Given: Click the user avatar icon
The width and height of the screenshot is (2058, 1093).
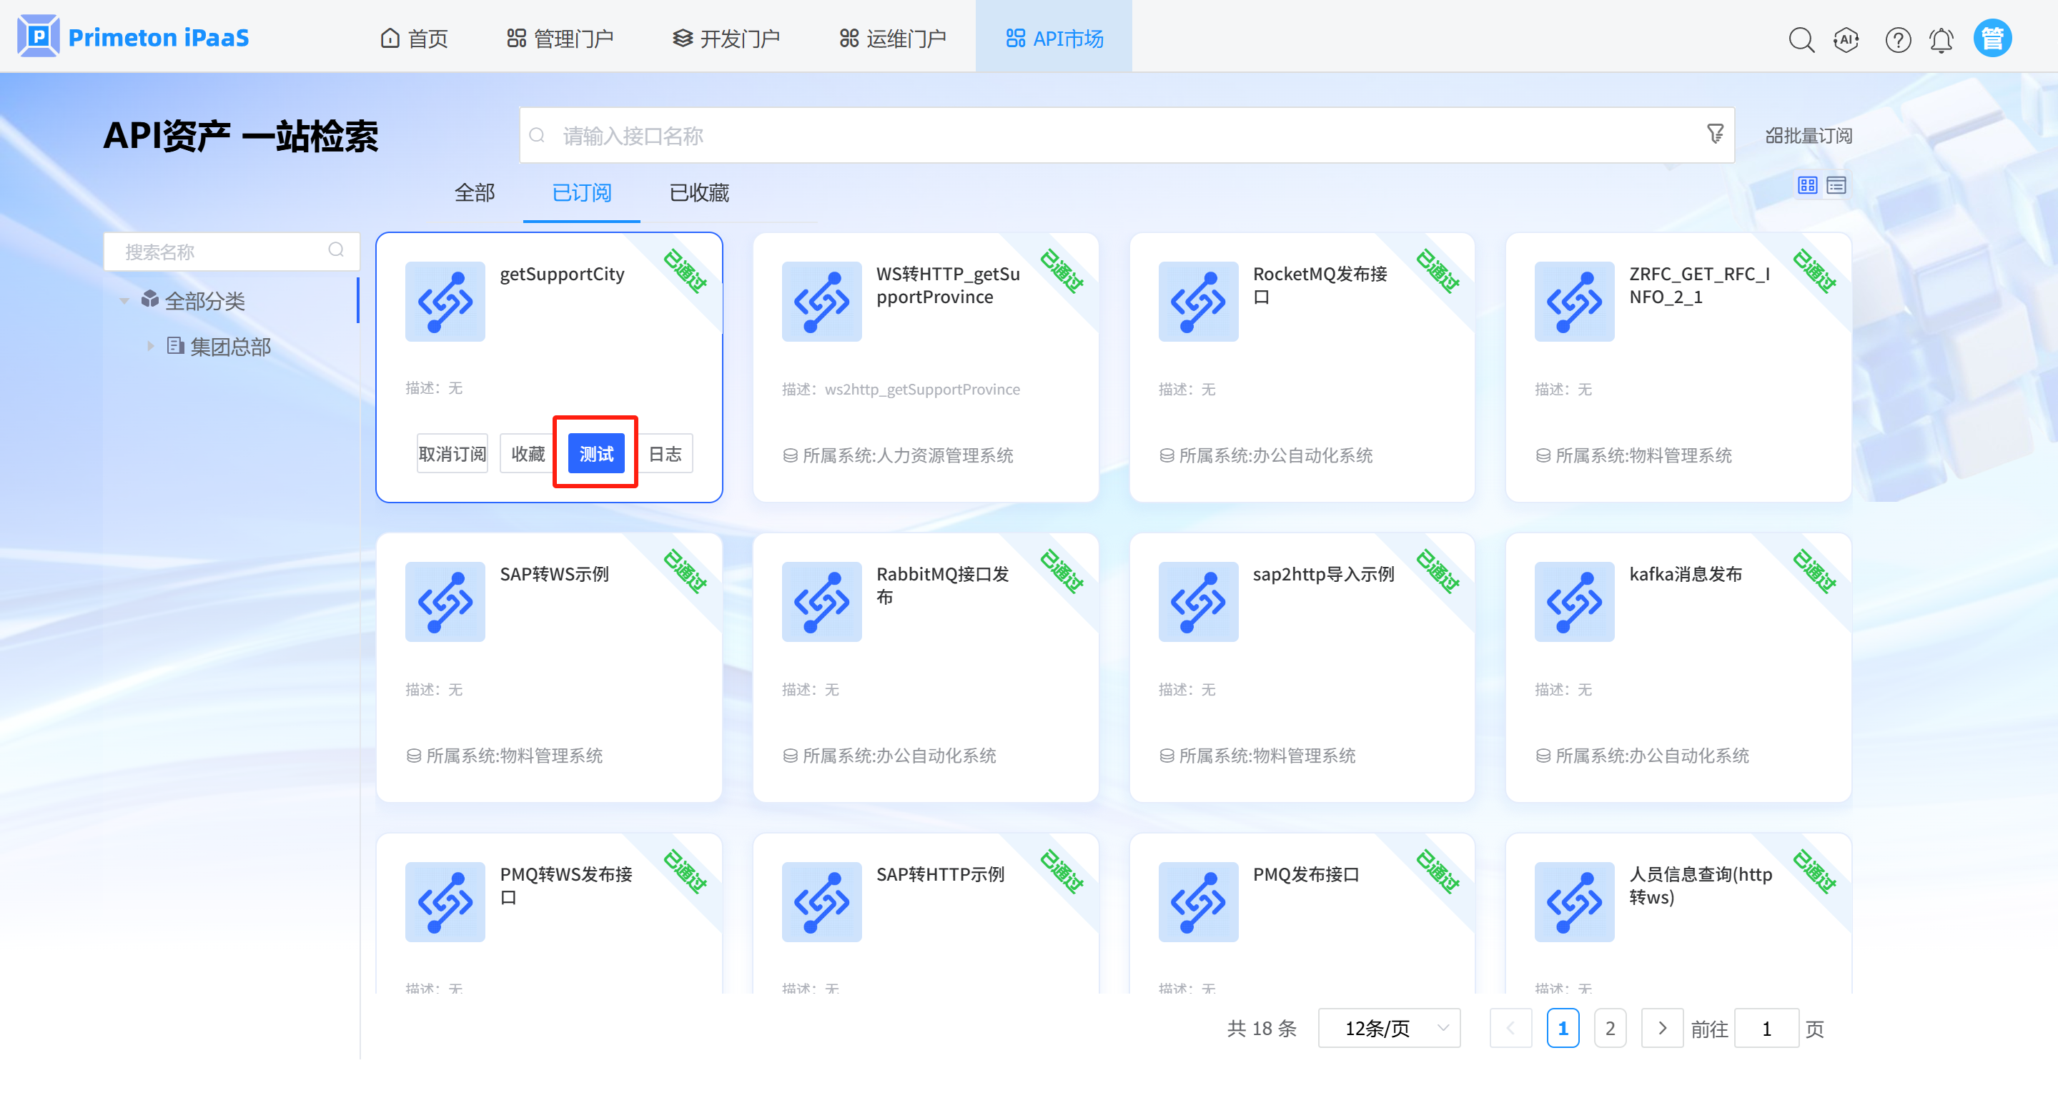Looking at the screenshot, I should [1992, 39].
